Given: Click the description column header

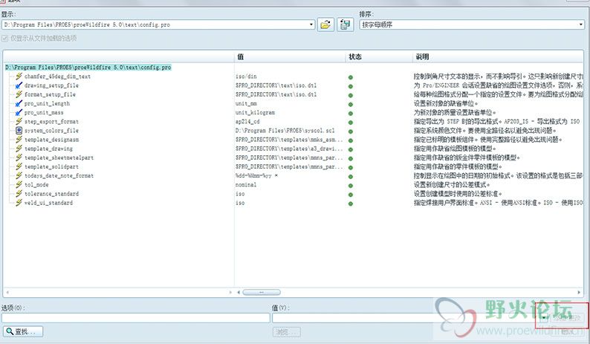Looking at the screenshot, I should pyautogui.click(x=498, y=56).
